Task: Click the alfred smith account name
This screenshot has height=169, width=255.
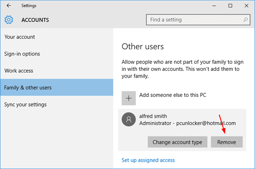Action: click(x=153, y=116)
